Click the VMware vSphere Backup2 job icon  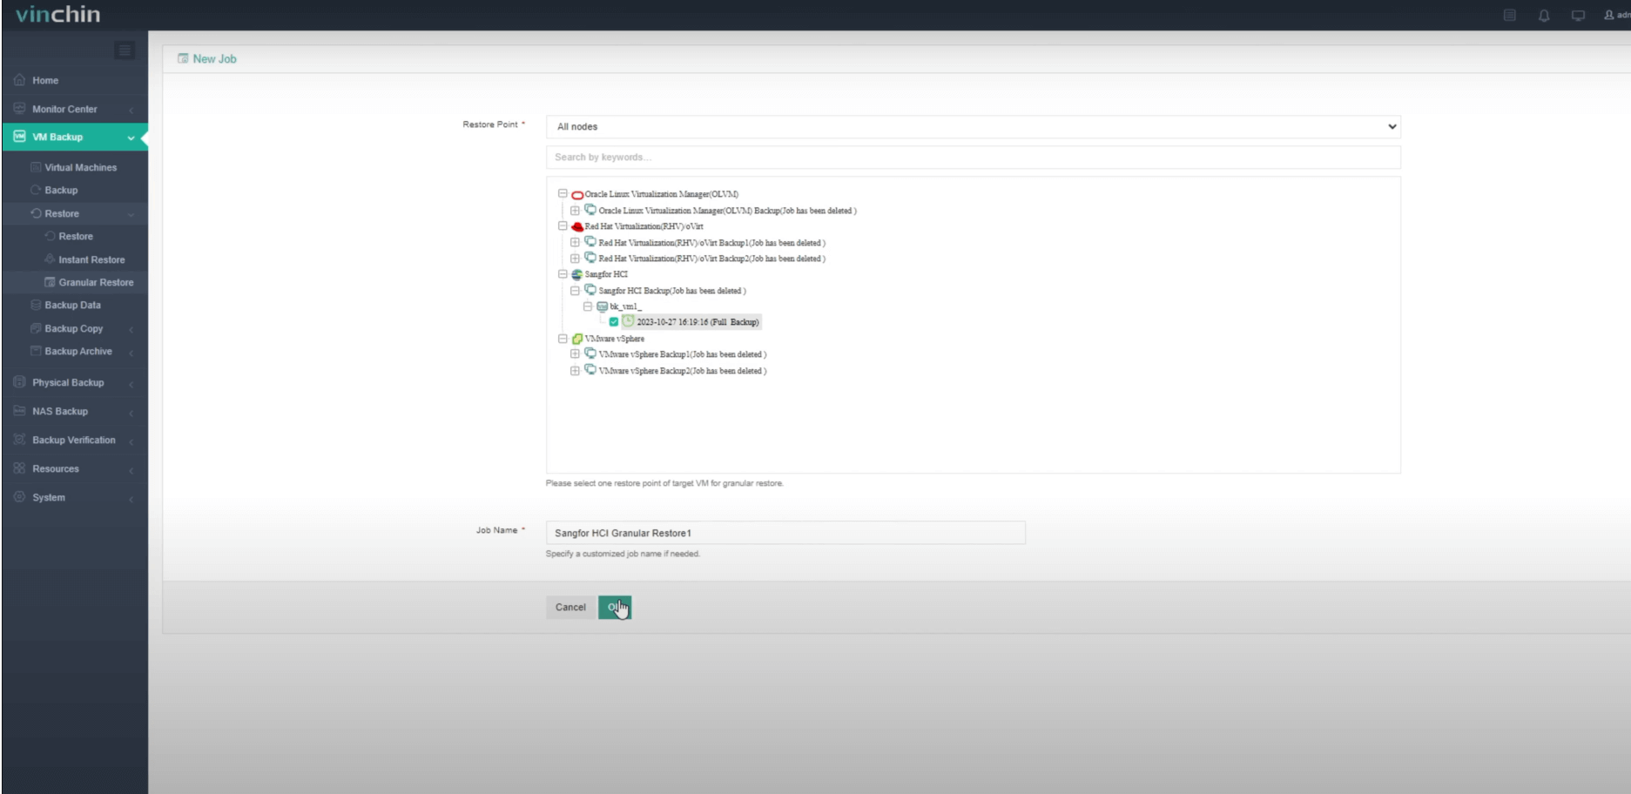pyautogui.click(x=590, y=370)
